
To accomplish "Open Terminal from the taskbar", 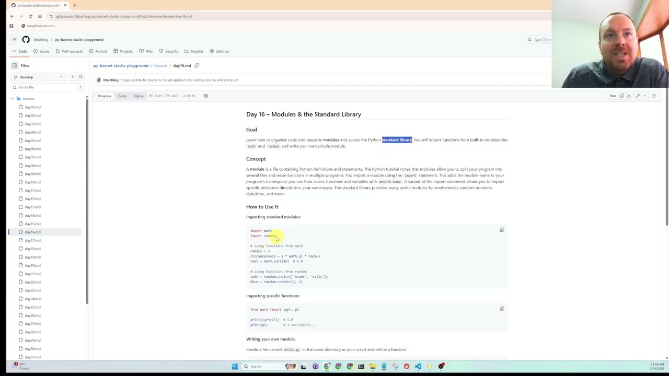I will pos(361,366).
